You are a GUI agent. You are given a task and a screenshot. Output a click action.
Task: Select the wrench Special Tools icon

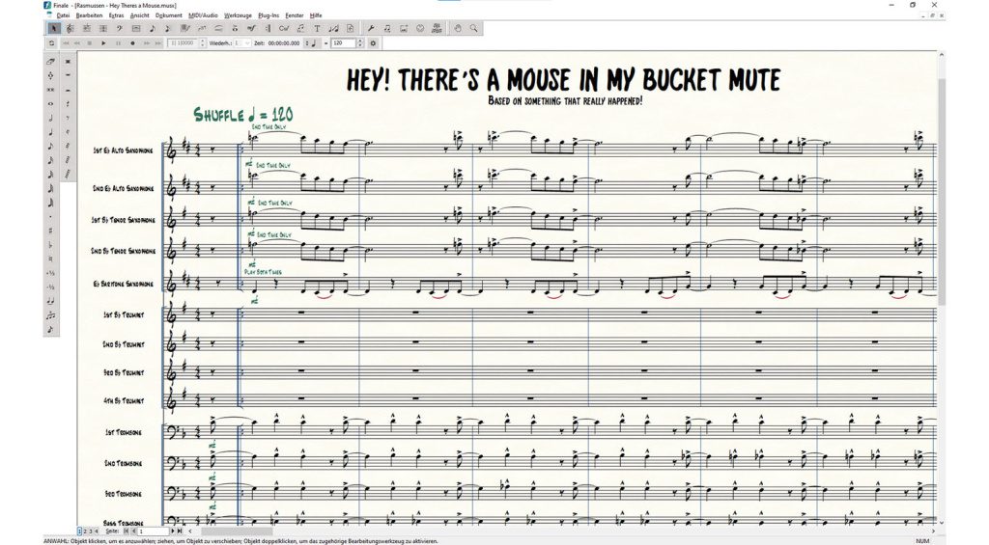371,28
